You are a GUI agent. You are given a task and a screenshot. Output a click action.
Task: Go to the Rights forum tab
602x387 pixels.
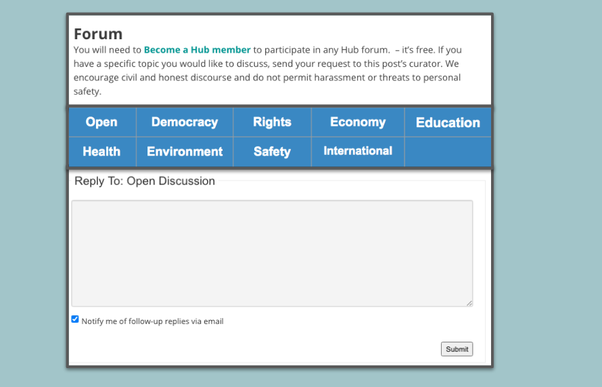272,122
